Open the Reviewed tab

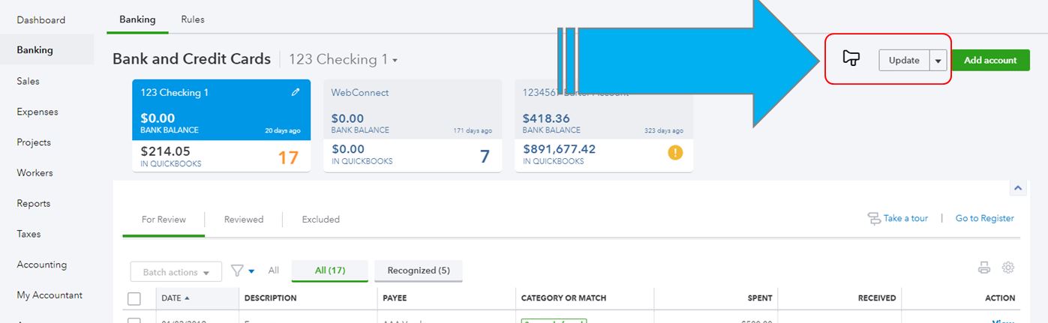244,220
